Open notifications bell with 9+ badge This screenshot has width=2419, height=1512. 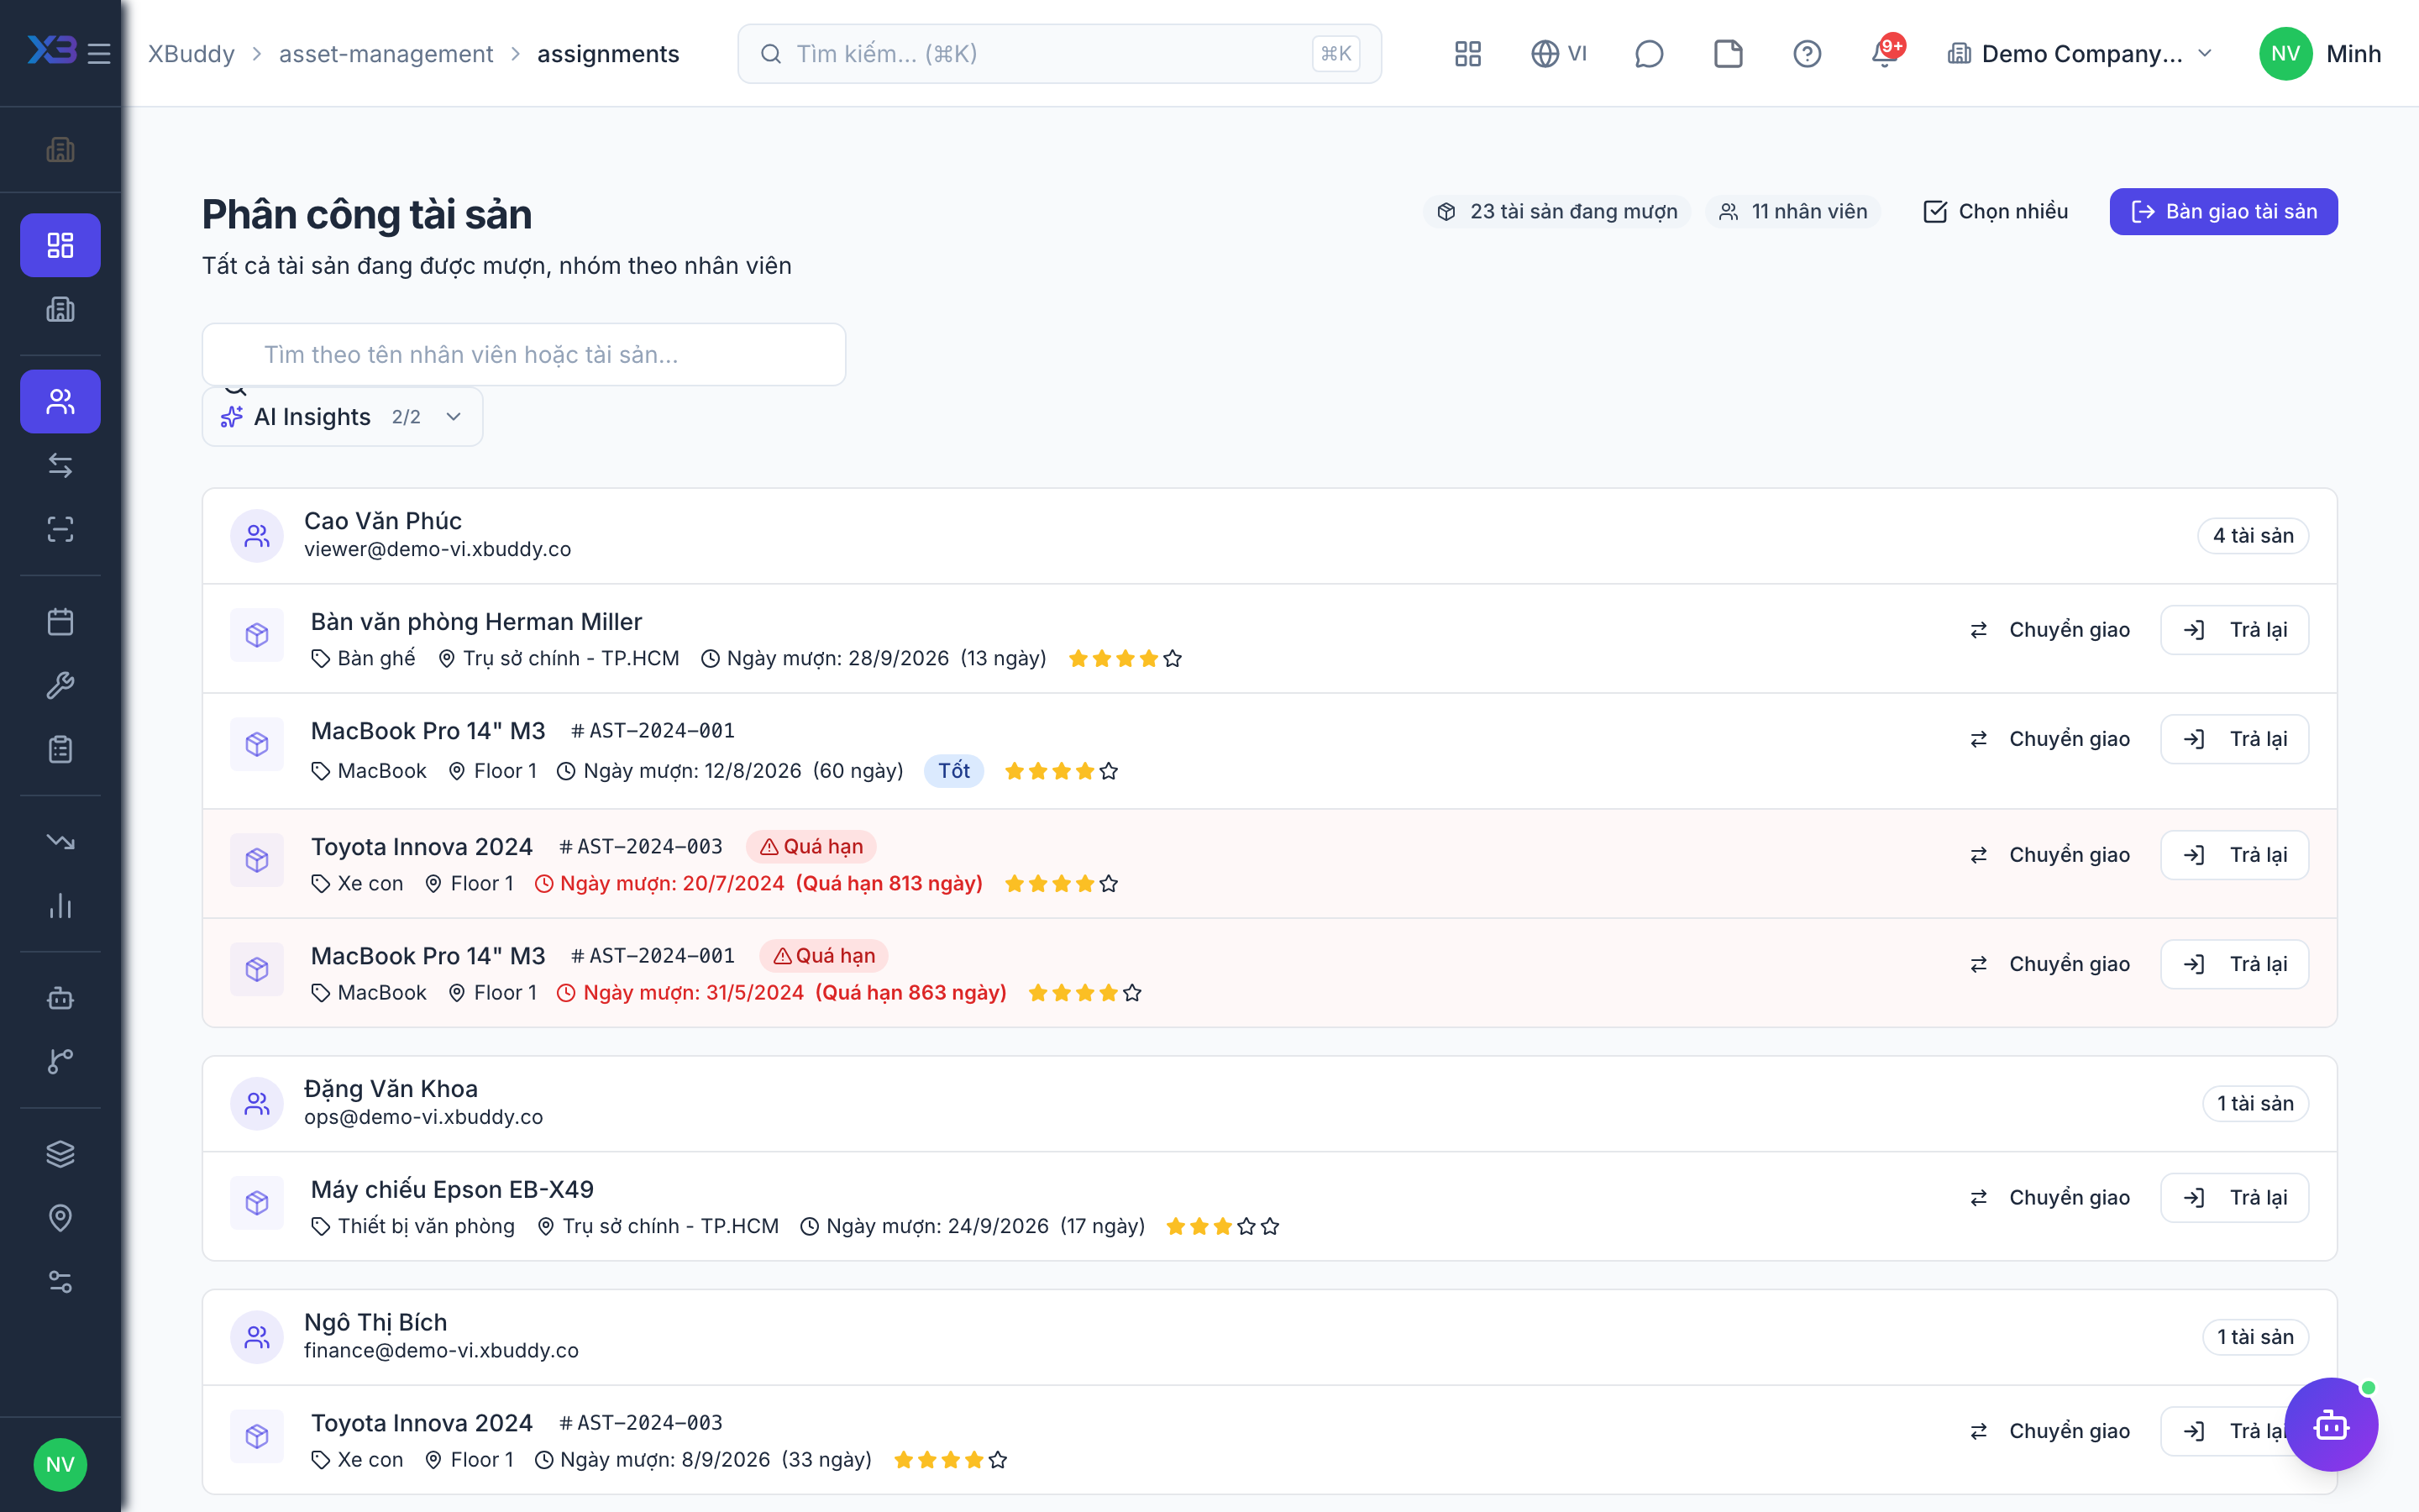tap(1886, 53)
